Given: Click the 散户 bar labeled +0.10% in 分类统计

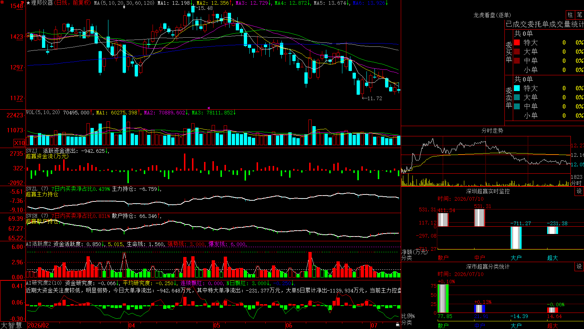Looking at the screenshot, I should pyautogui.click(x=443, y=299).
